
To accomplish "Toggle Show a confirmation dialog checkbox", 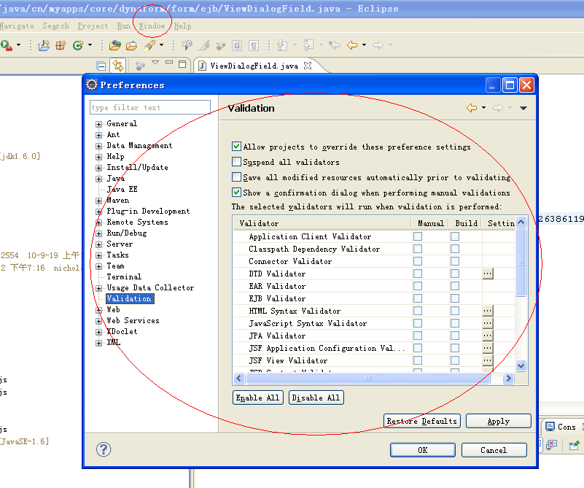I will (236, 192).
